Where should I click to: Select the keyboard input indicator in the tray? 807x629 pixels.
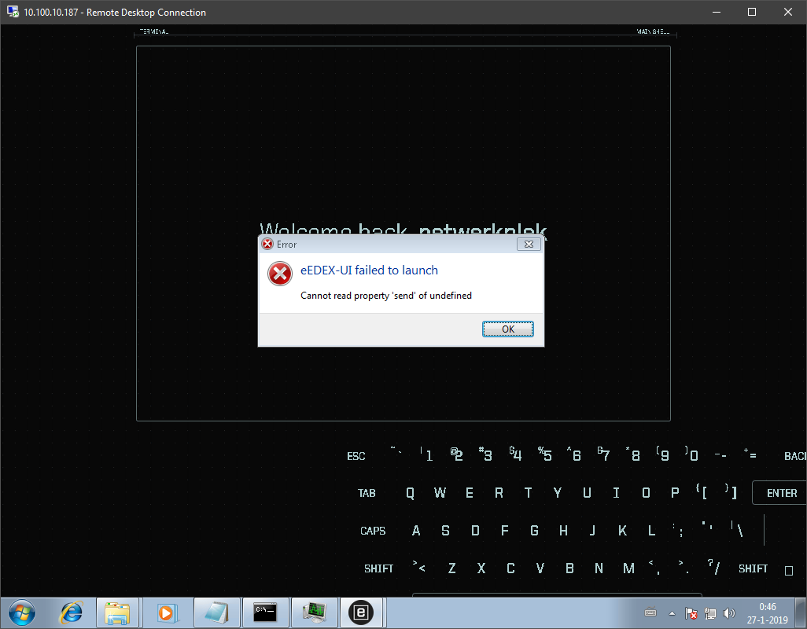(x=650, y=612)
